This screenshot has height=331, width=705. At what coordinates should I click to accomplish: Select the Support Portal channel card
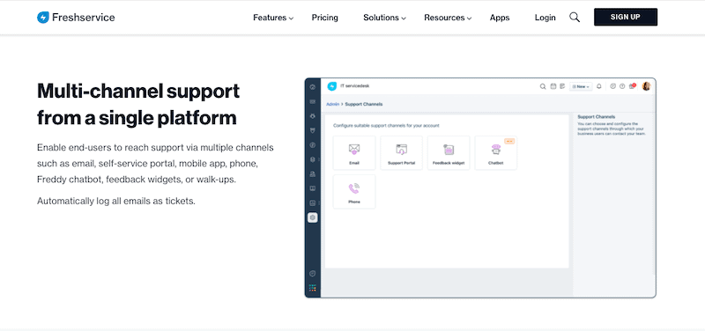tap(402, 152)
